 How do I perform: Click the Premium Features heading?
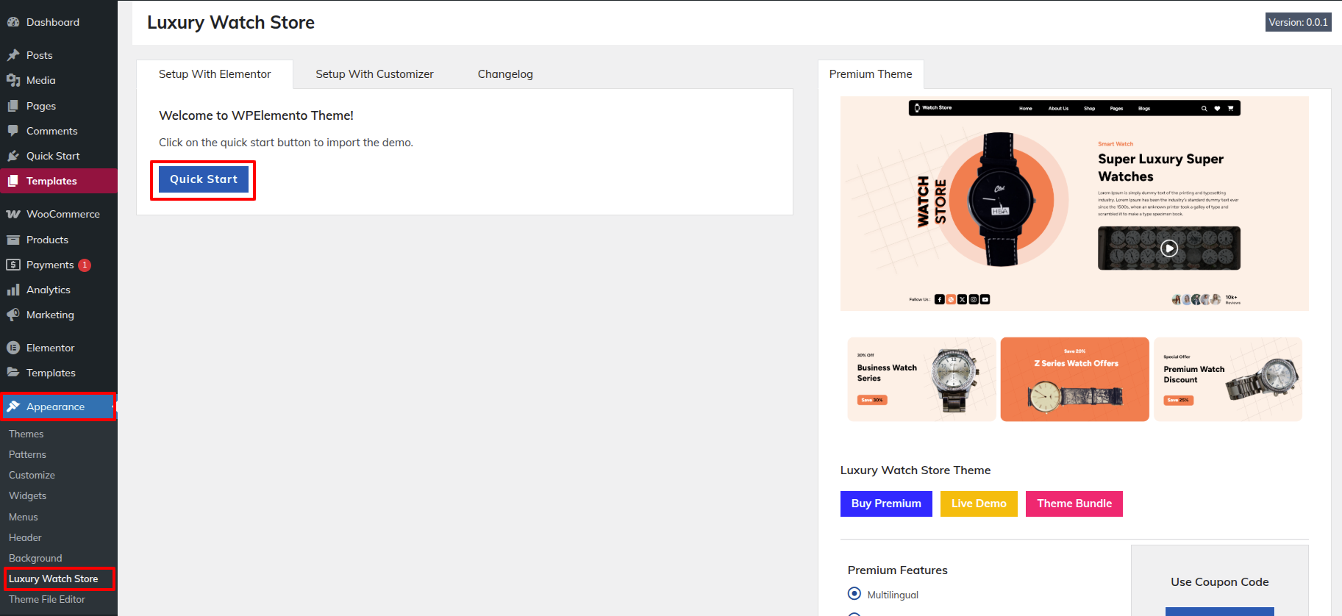pos(897,570)
